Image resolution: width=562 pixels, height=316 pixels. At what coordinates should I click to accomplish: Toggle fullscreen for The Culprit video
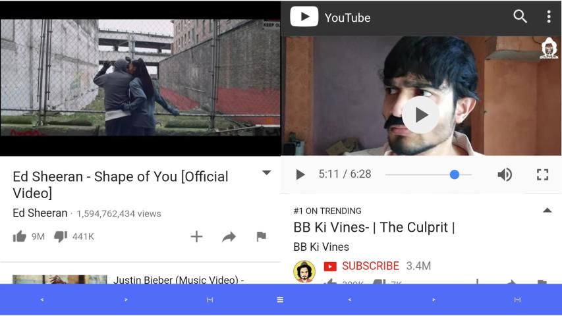point(542,174)
